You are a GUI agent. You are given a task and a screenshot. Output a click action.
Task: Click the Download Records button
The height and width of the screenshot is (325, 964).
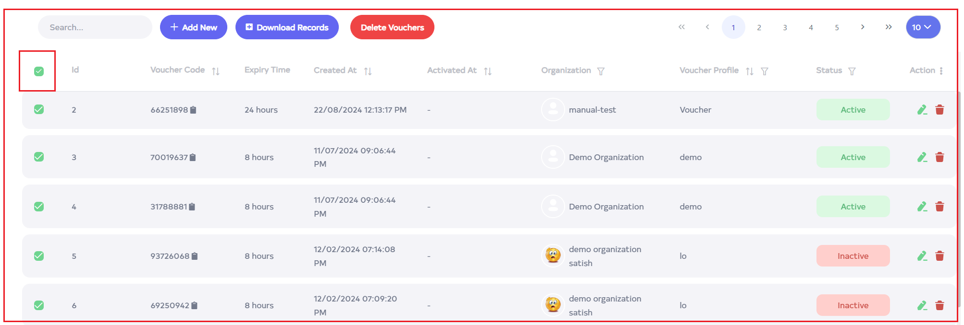click(287, 27)
